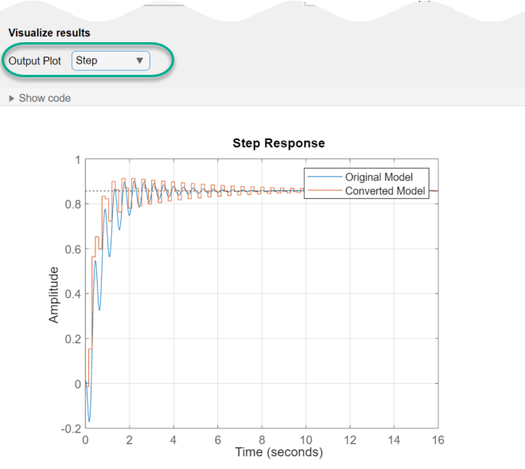This screenshot has height=469, width=525.
Task: Click the blue curve's initial undershoot dip
Action: tap(89, 420)
